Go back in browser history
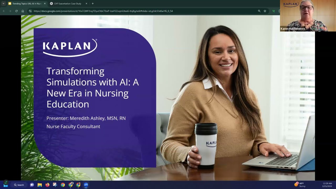The width and height of the screenshot is (336, 189). click(4, 11)
